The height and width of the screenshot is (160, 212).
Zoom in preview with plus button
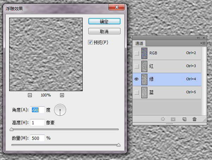pyautogui.click(x=62, y=95)
